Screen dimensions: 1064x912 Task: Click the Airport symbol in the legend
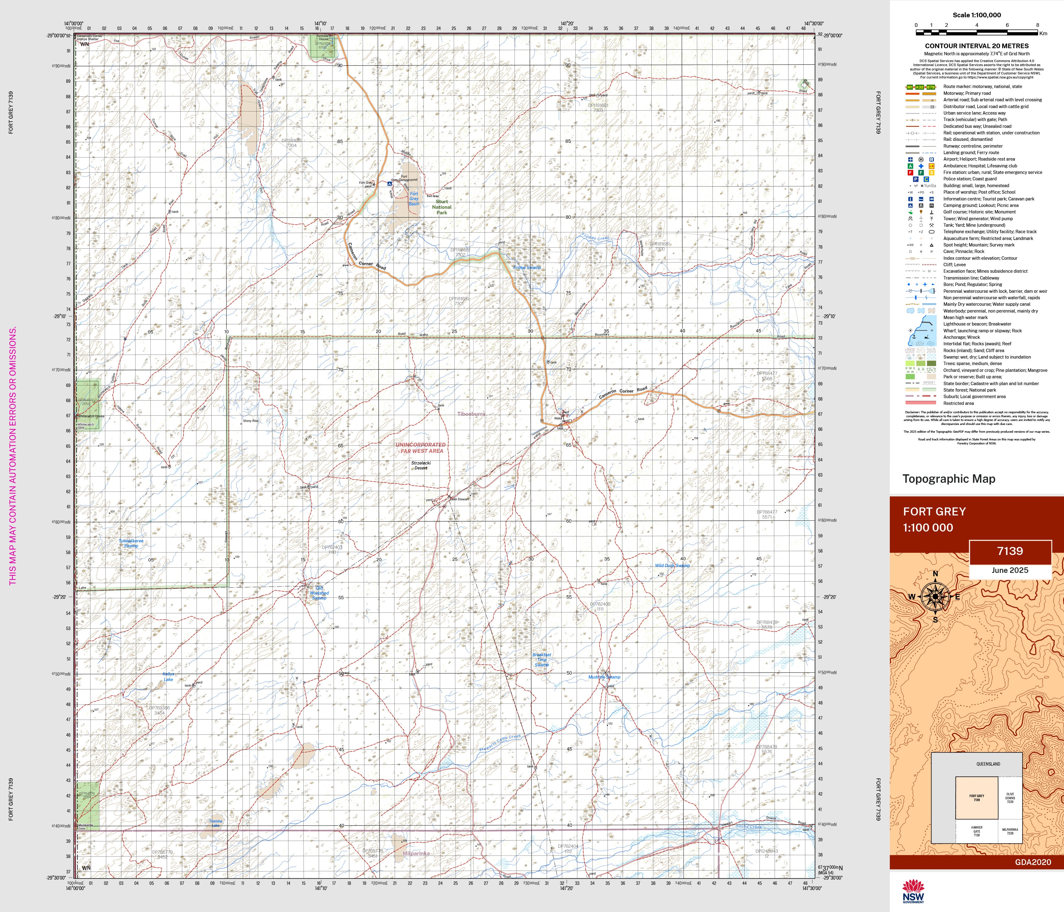pos(910,159)
